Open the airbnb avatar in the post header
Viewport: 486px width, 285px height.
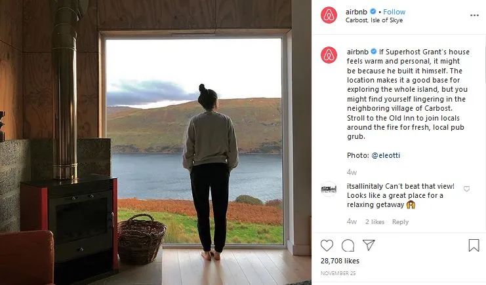[329, 15]
